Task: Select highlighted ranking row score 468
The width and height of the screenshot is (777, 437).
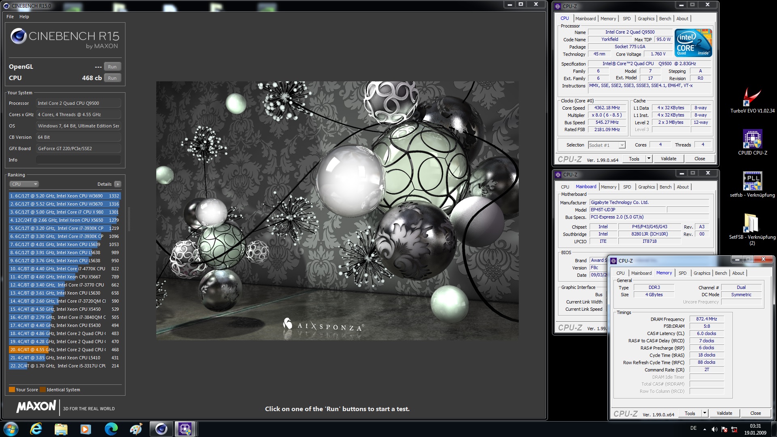Action: (65, 350)
